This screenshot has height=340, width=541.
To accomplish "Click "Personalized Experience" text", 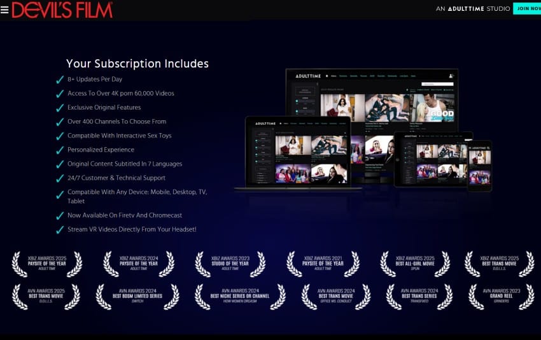I will (101, 150).
